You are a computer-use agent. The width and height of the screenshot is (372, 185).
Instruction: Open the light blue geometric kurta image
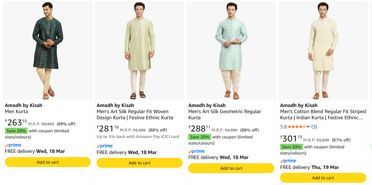point(231,50)
